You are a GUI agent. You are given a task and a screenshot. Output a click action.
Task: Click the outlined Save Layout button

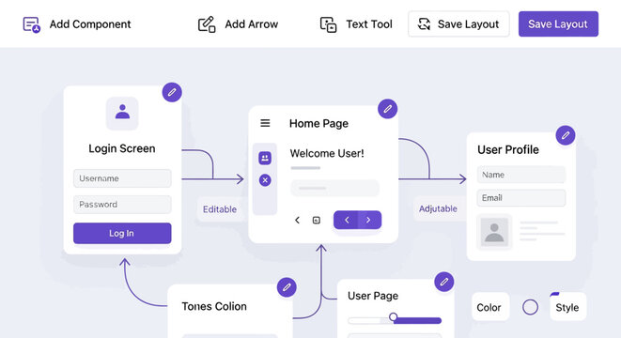[x=458, y=24]
